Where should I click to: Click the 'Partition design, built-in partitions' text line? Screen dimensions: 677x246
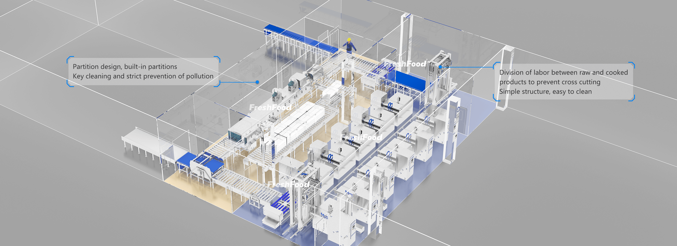coord(125,67)
